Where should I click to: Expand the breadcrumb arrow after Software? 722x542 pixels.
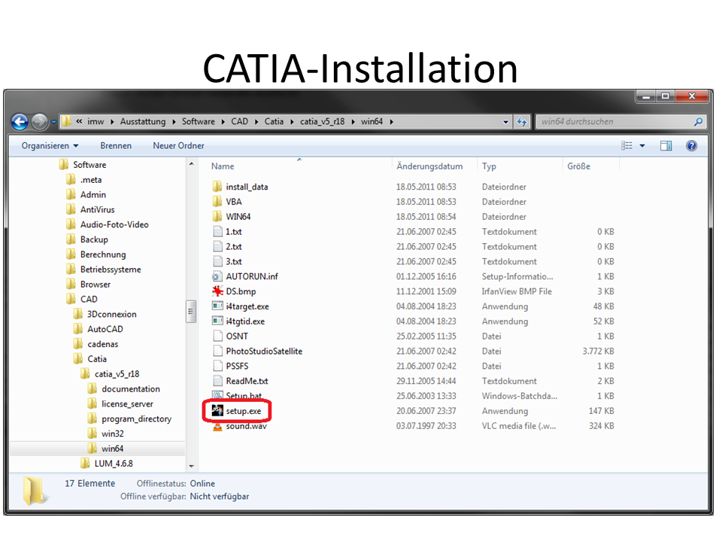(x=223, y=122)
